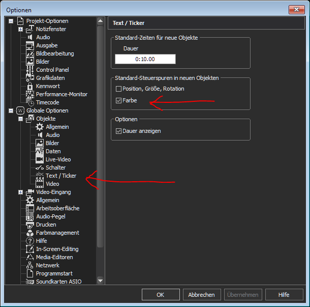Uncheck the Farbe checkbox
Screen dimensions: 310x307
[119, 101]
